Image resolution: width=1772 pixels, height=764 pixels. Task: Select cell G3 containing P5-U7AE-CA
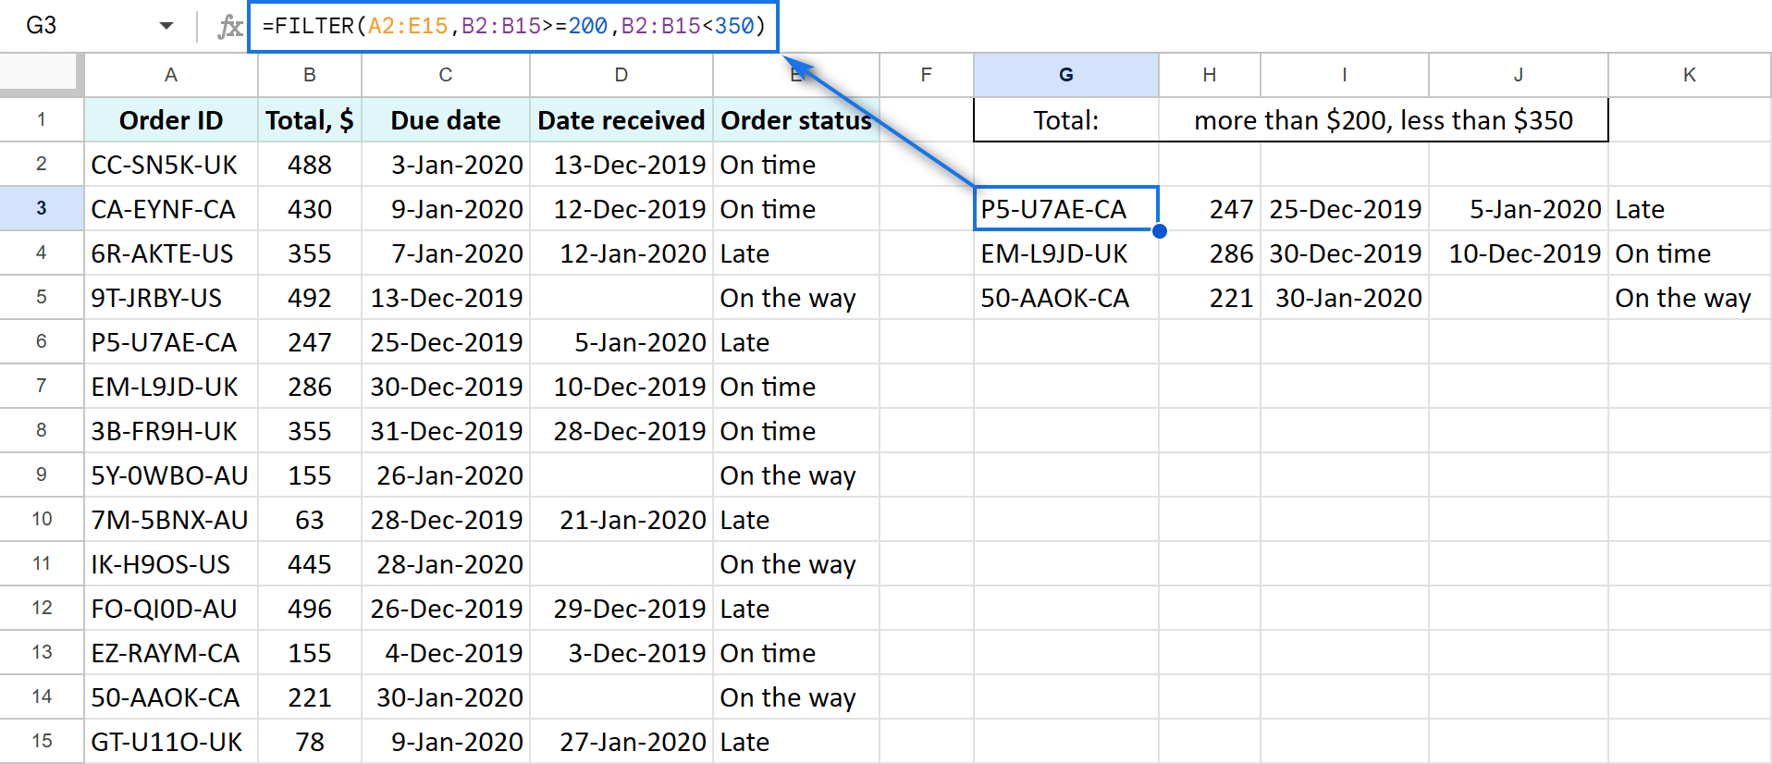[x=1065, y=209]
